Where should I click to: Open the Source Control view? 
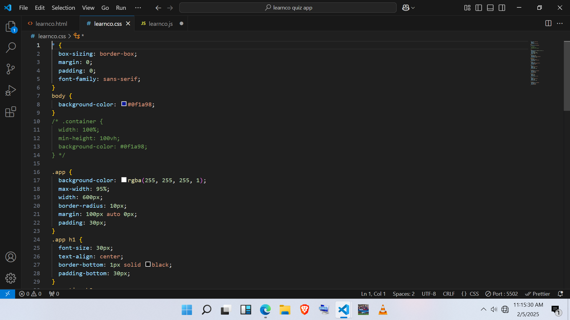click(11, 69)
